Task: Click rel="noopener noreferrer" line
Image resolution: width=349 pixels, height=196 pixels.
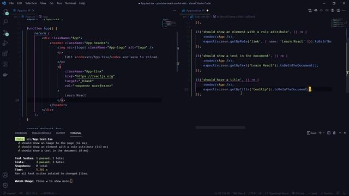Action: (x=89, y=86)
